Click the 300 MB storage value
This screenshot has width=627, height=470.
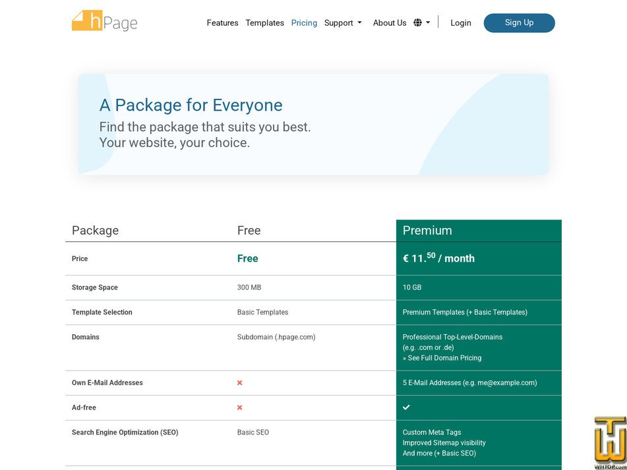pyautogui.click(x=249, y=287)
